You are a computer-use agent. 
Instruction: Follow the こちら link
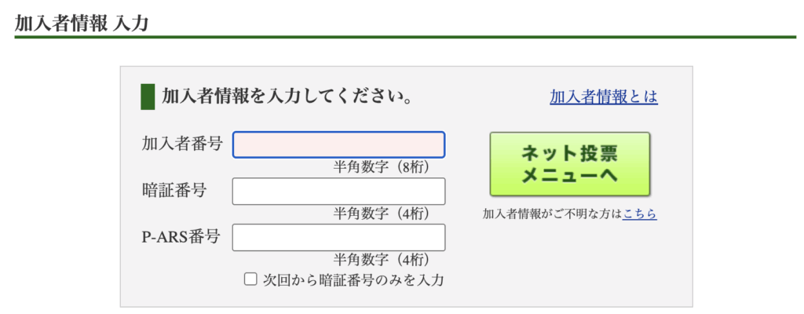click(x=639, y=214)
